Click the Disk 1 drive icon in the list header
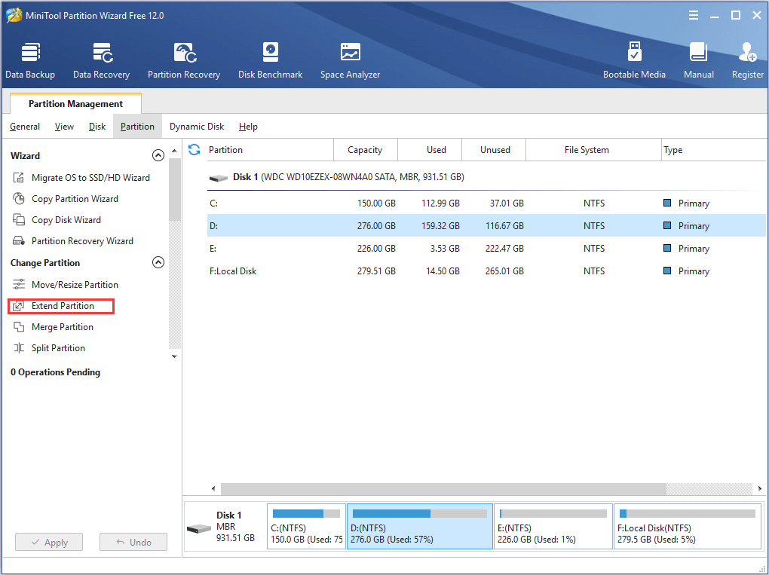The width and height of the screenshot is (769, 575). [218, 177]
